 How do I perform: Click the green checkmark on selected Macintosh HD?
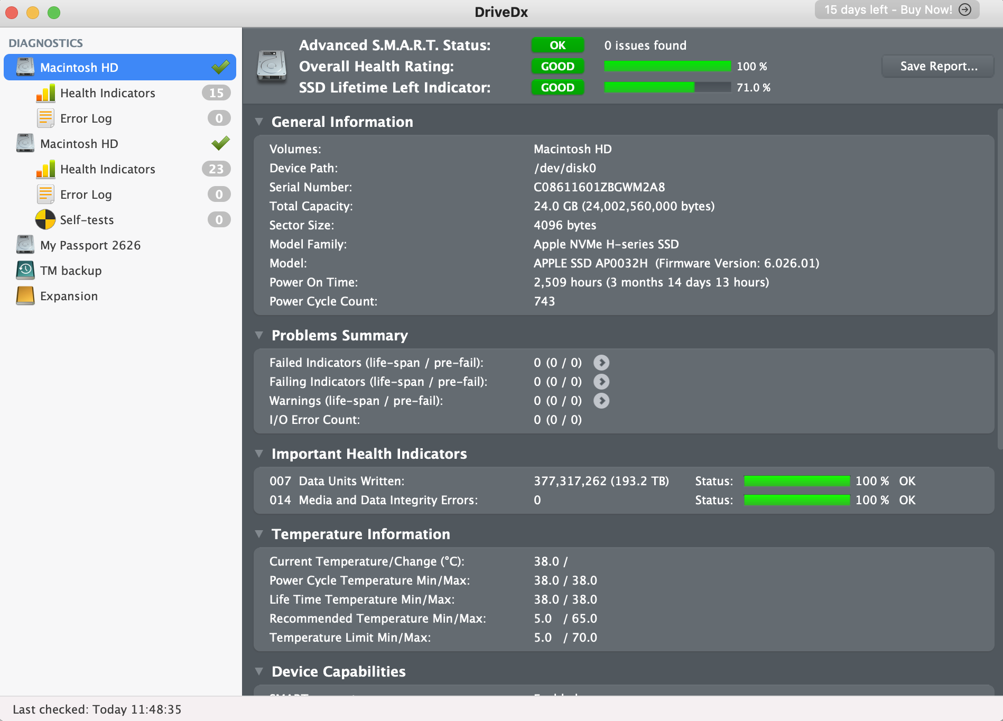click(220, 67)
